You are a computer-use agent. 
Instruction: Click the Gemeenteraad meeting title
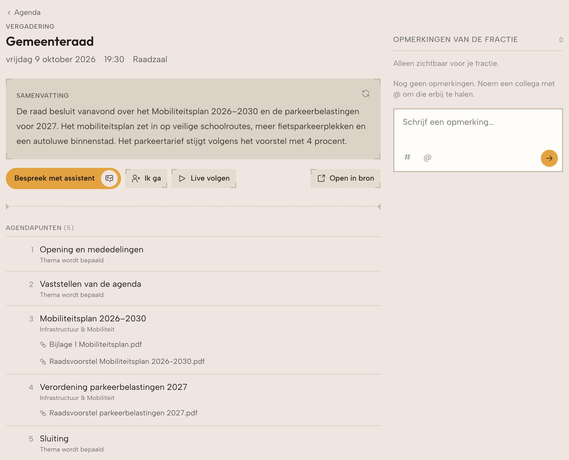pos(50,41)
